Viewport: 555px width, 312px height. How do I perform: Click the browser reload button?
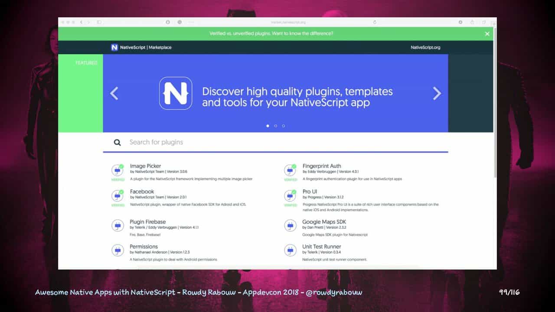375,22
